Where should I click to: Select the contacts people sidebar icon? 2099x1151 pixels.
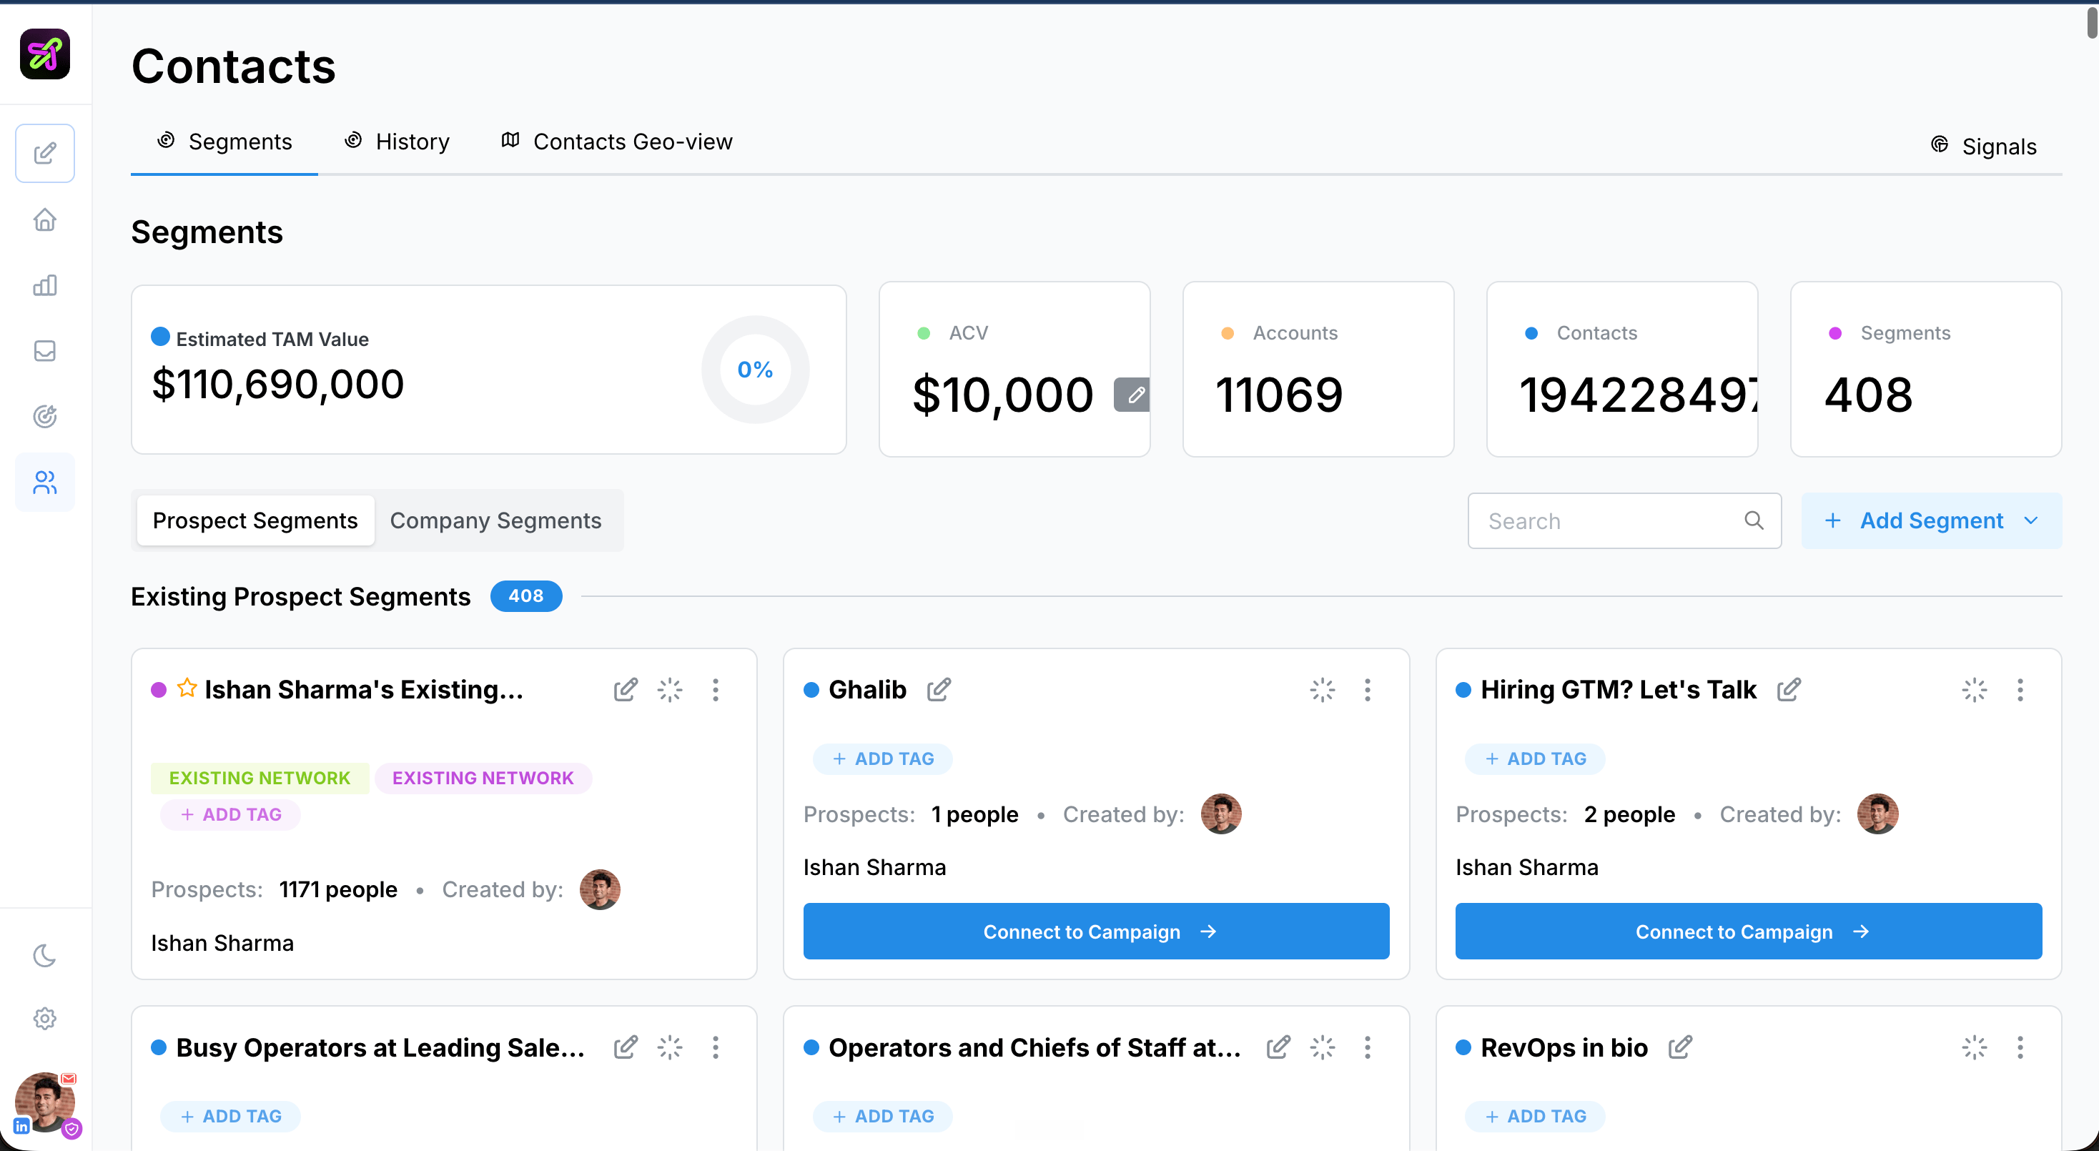[45, 483]
